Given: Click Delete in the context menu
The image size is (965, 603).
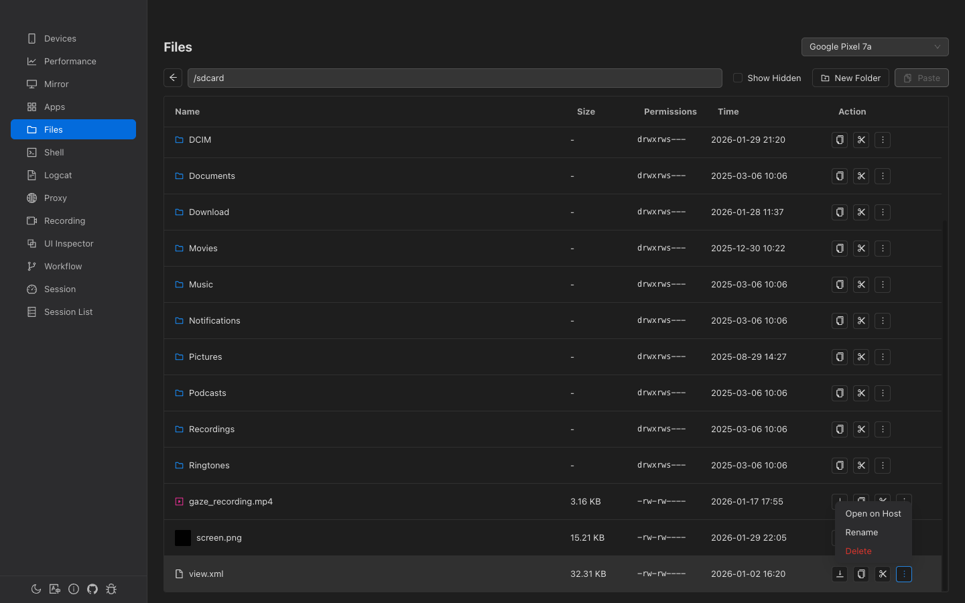Looking at the screenshot, I should pos(858,551).
